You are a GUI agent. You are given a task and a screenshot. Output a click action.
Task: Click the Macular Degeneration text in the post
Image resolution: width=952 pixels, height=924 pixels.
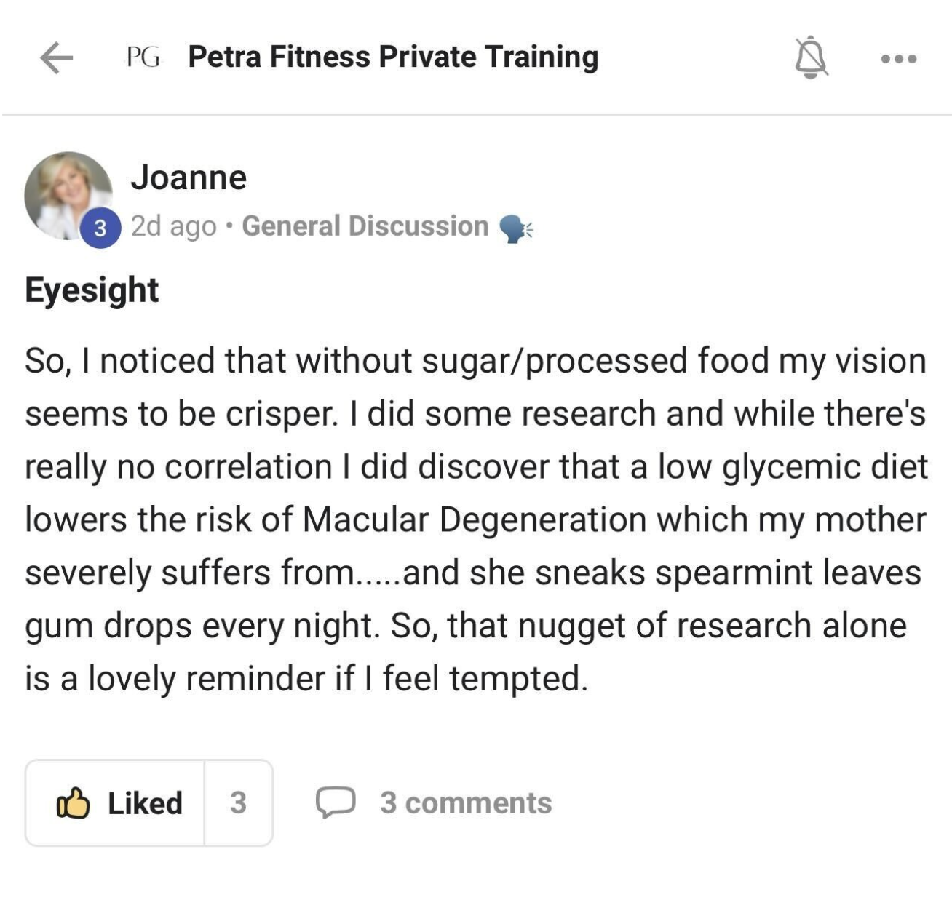coord(474,519)
